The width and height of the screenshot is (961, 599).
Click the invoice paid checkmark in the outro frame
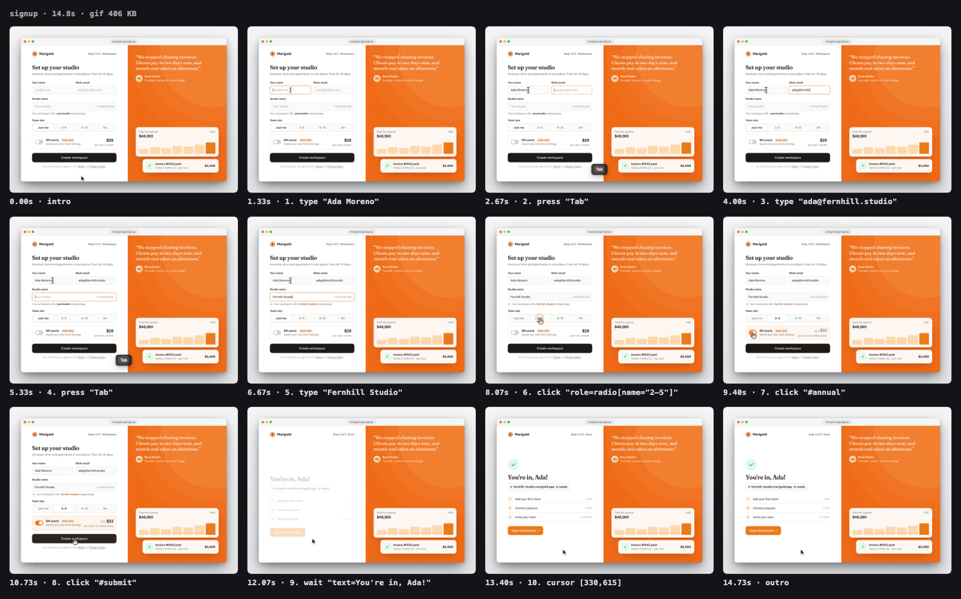pyautogui.click(x=863, y=547)
